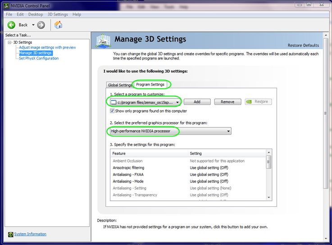Maximize the NVIDIA Control Panel window
332x245 pixels.
point(309,5)
